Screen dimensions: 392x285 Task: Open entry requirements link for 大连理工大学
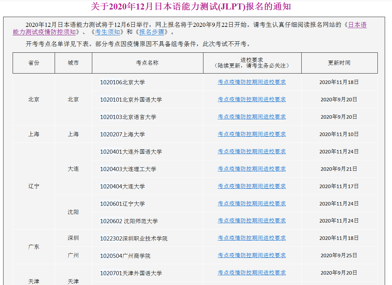point(251,169)
